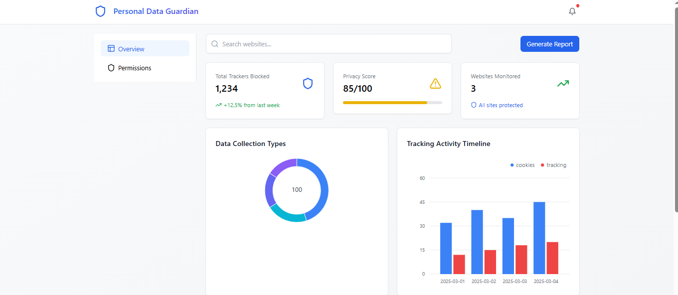Viewport: 678px width, 295px height.
Task: Click the search magnifier icon
Action: (x=215, y=44)
